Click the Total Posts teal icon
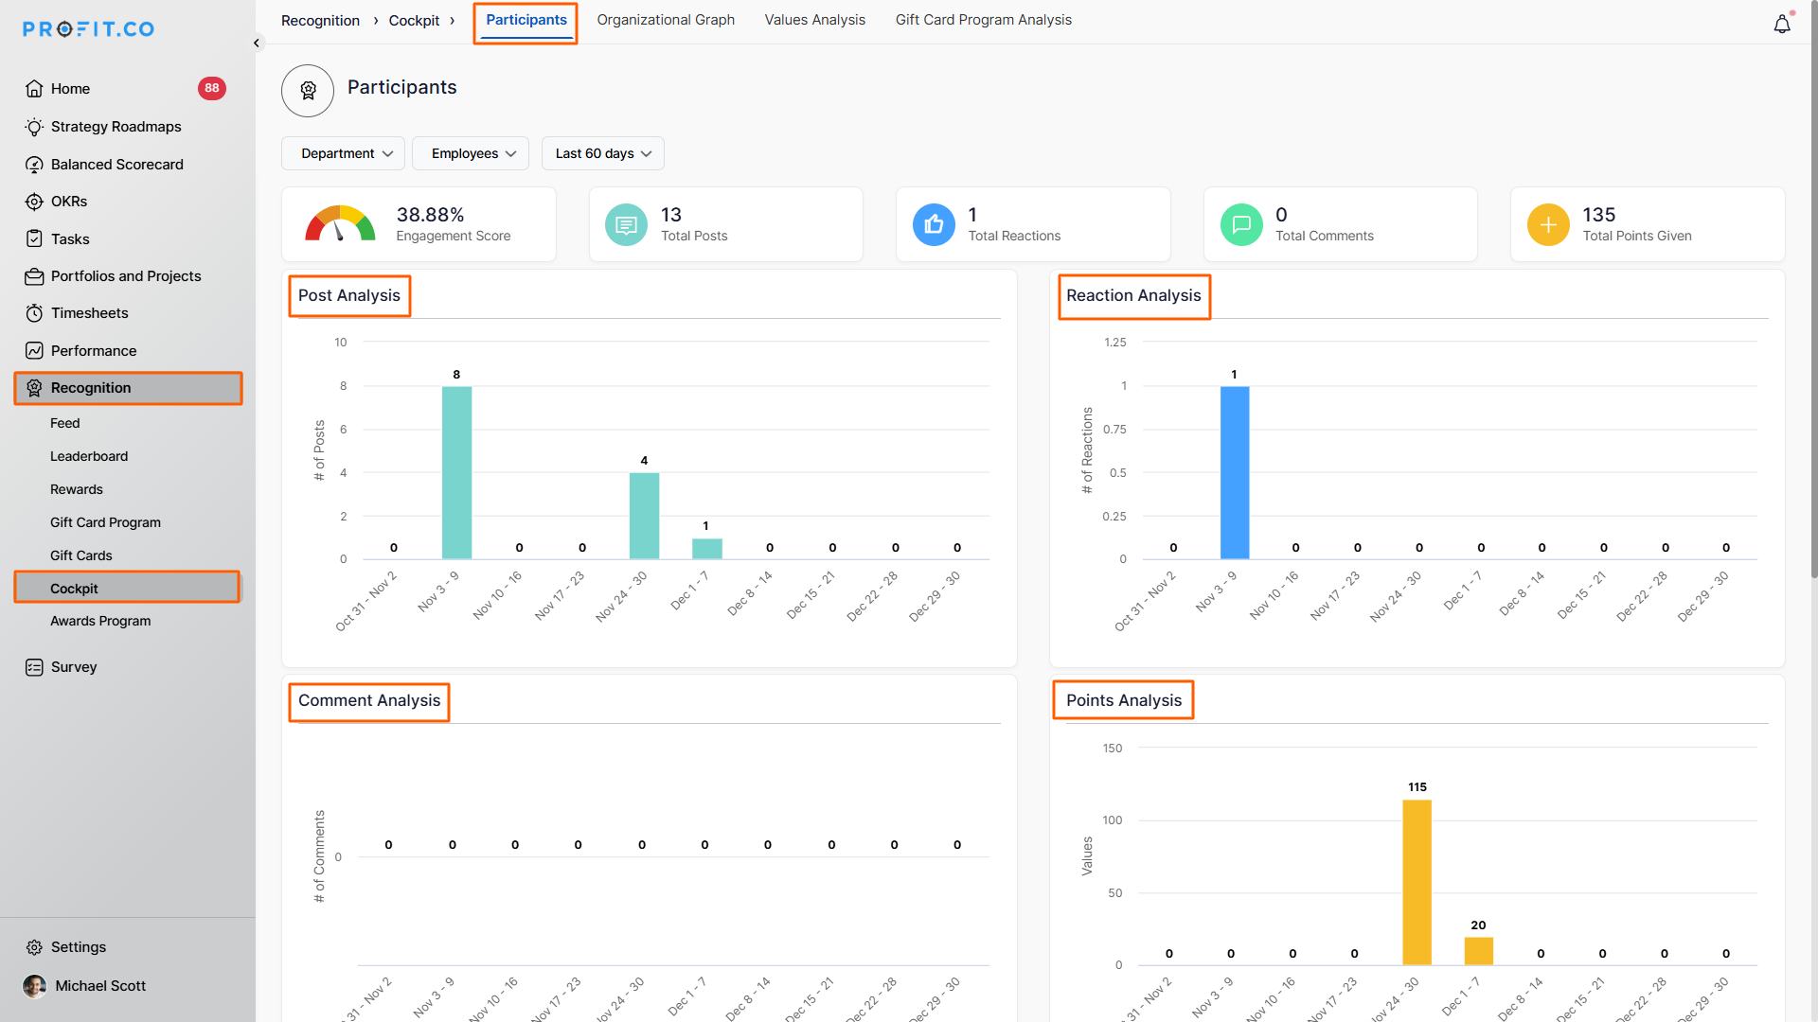 (x=625, y=225)
